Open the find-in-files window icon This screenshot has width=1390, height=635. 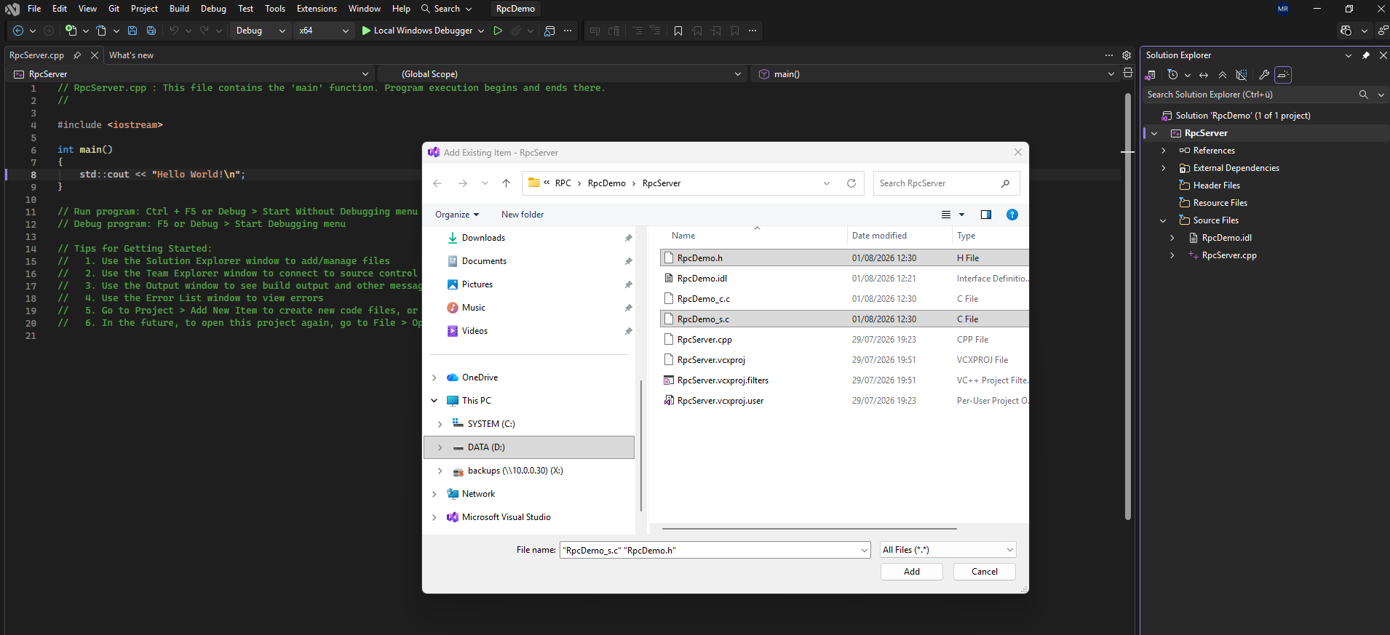[x=549, y=31]
